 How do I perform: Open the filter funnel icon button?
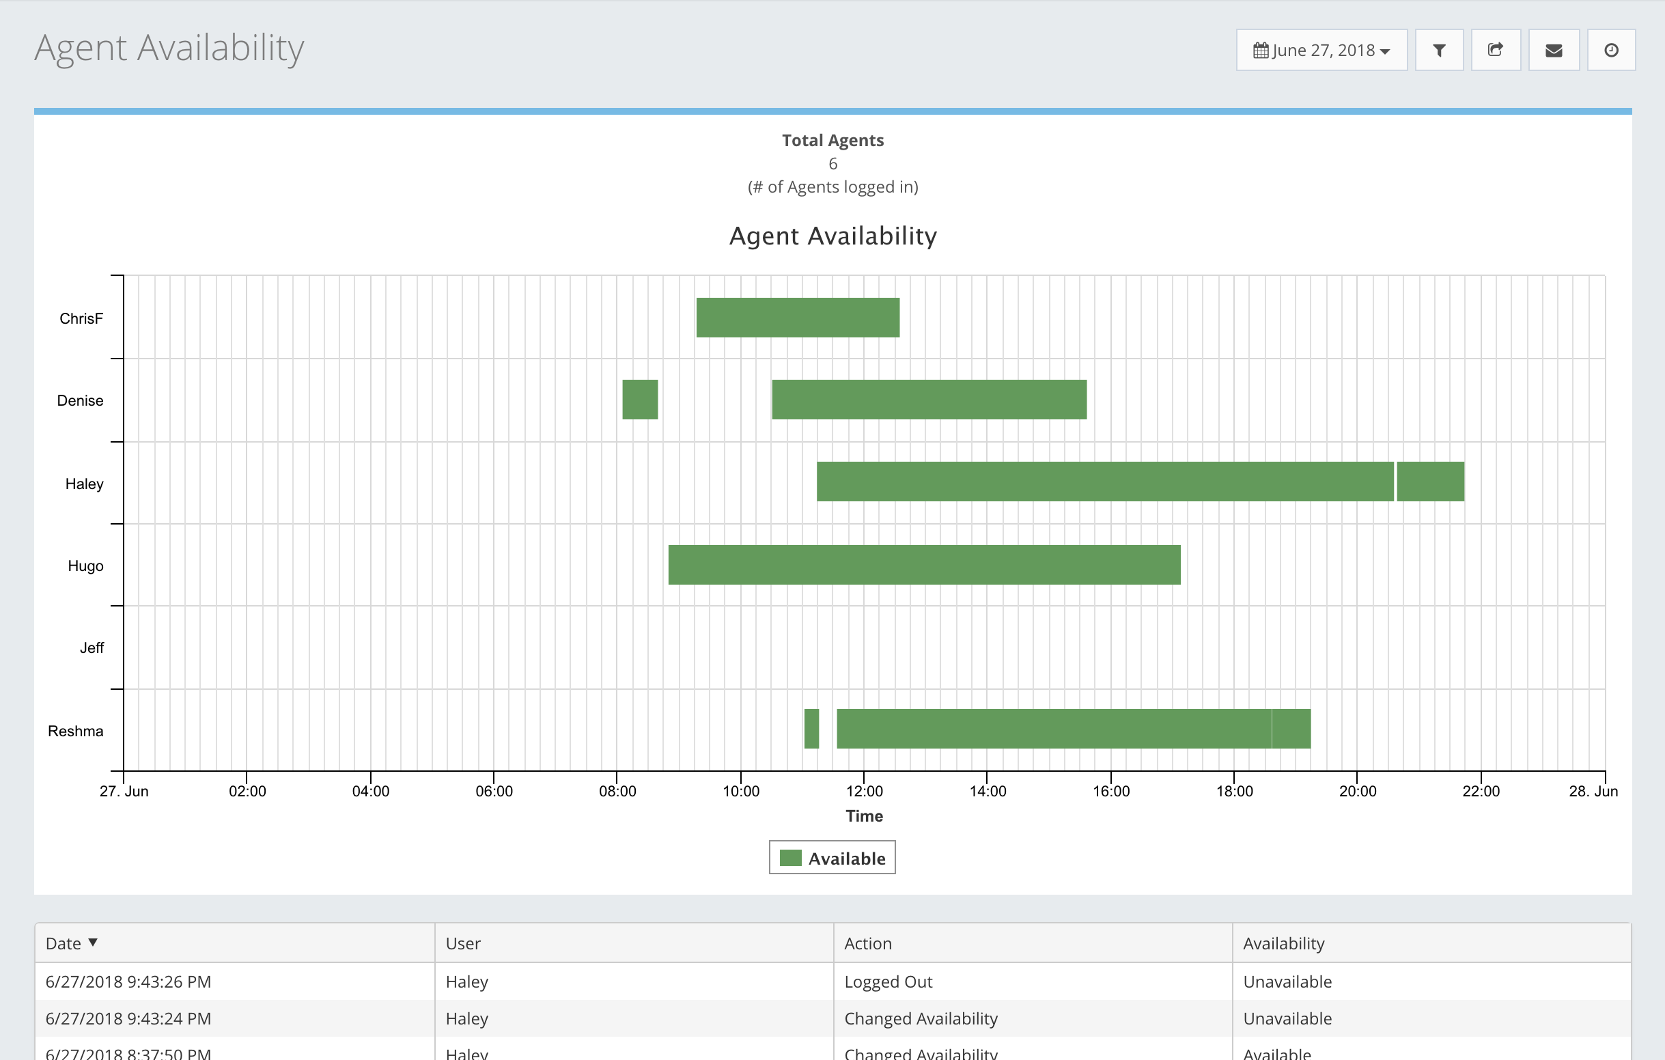(1439, 50)
